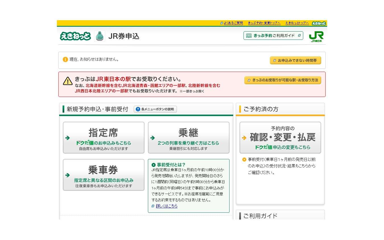Click the 事前受付(乗車日1ヶ月前... bullet text
This screenshot has width=384, height=240.
coord(282,166)
